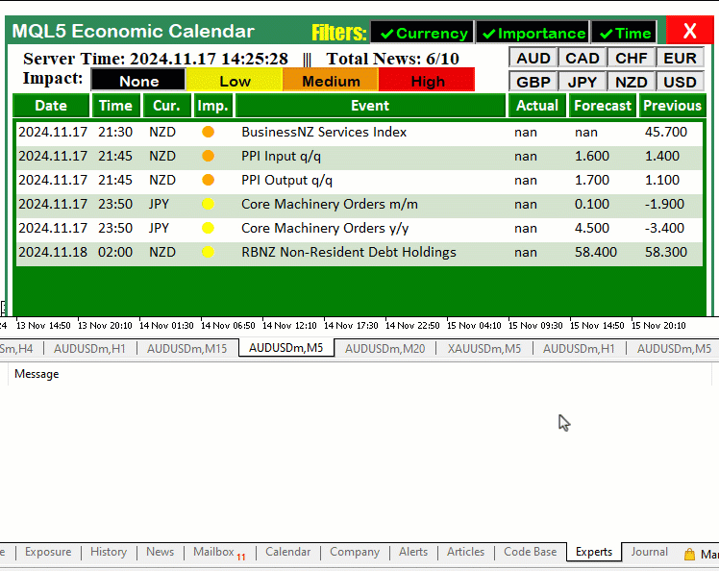Select the BusinessNZ Services Index event

(324, 132)
